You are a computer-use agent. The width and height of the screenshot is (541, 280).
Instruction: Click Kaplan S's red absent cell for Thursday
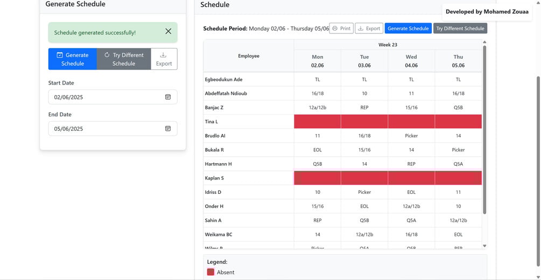[458, 178]
